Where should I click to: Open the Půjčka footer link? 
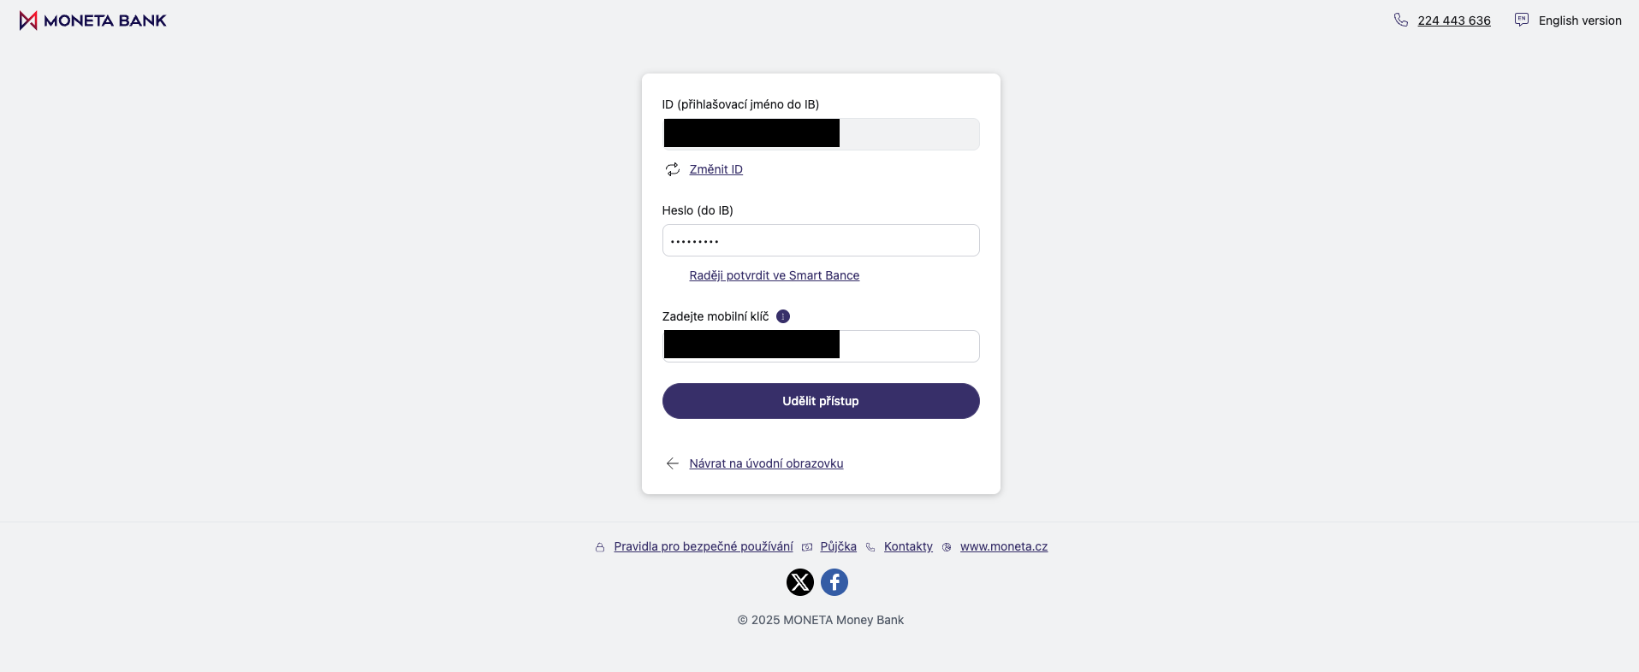tap(839, 546)
